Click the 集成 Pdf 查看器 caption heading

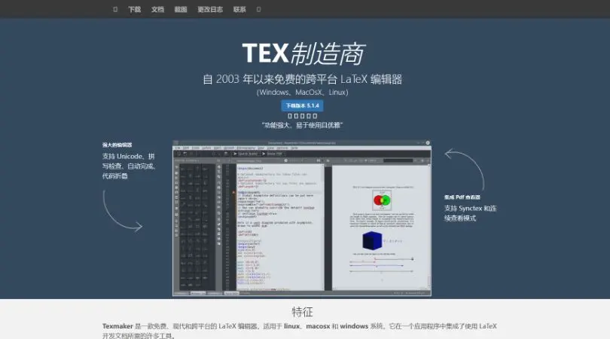(x=462, y=197)
